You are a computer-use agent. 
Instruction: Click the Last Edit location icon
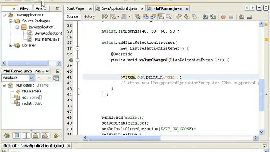pos(105,17)
